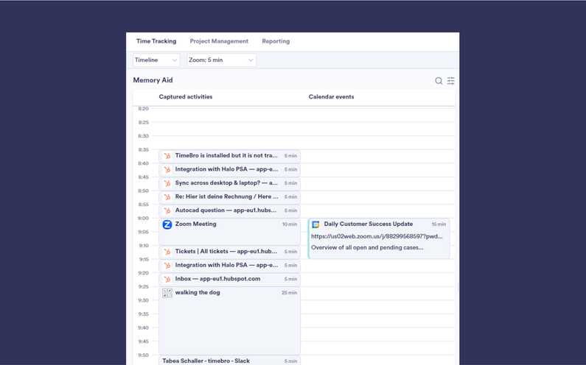Click the Memory Aid heading
Viewport: 586px width, 365px height.
pos(153,80)
